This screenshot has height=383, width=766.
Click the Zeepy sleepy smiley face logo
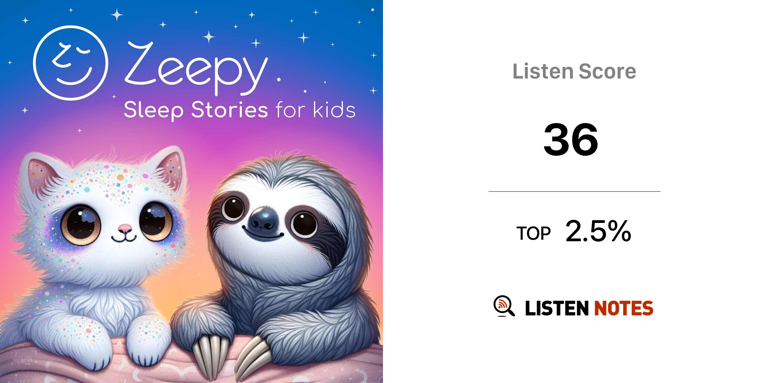(71, 63)
